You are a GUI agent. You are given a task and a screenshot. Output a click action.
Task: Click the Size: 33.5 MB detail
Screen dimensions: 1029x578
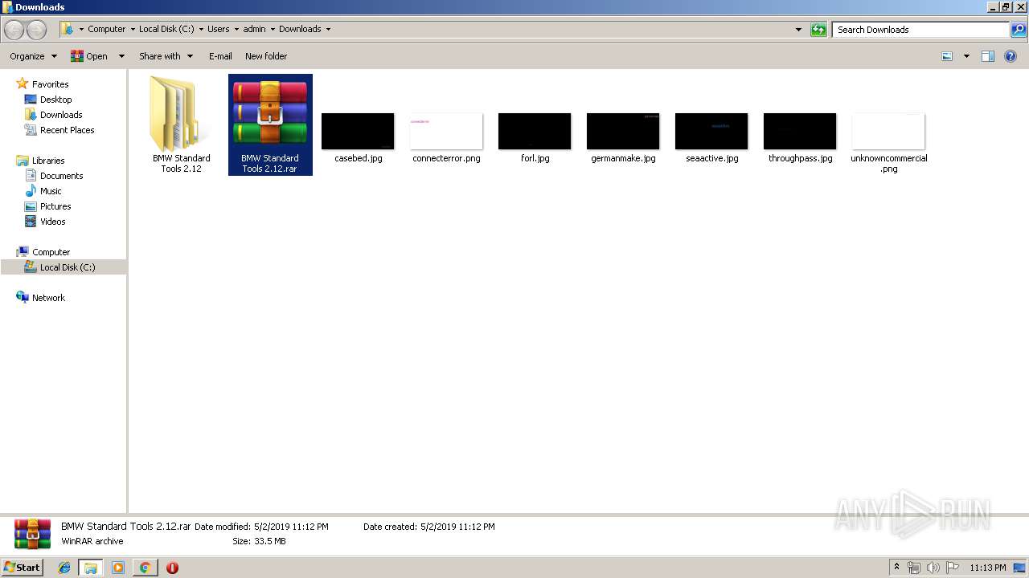click(259, 542)
